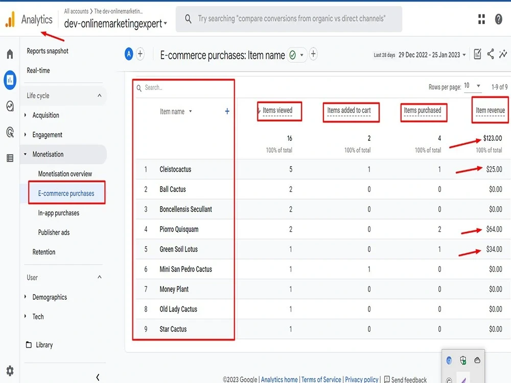The image size is (511, 383).
Task: Add secondary dimension with blue plus
Action: pos(227,111)
